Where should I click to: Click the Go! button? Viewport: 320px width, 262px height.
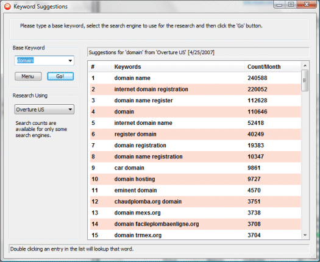[60, 76]
